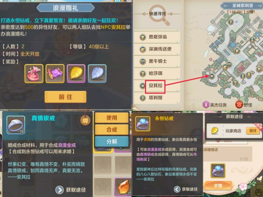The image size is (263, 197).
Task: Click the 真情银戒 silver ring item icon
Action: pos(16,125)
